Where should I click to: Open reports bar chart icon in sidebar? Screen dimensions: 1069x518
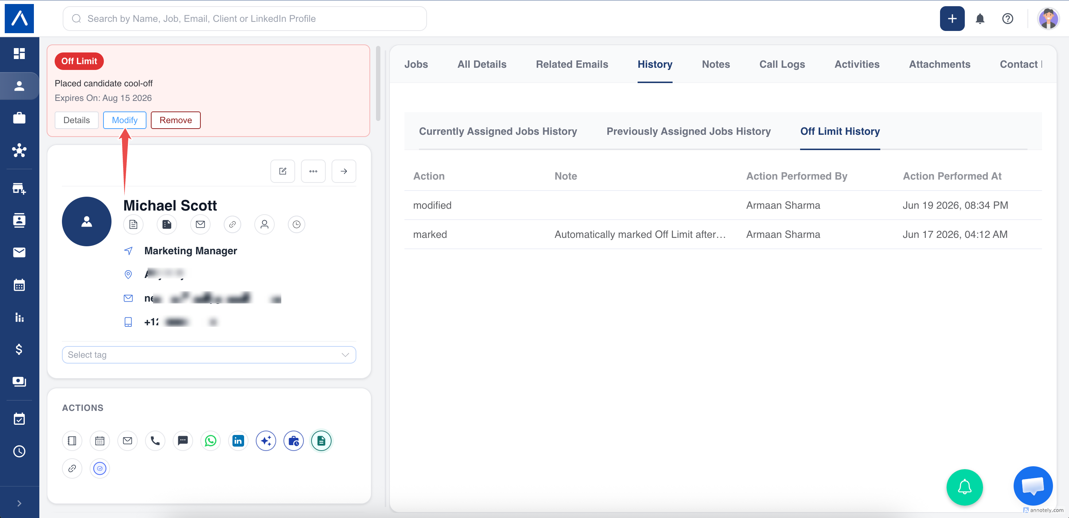pos(19,318)
